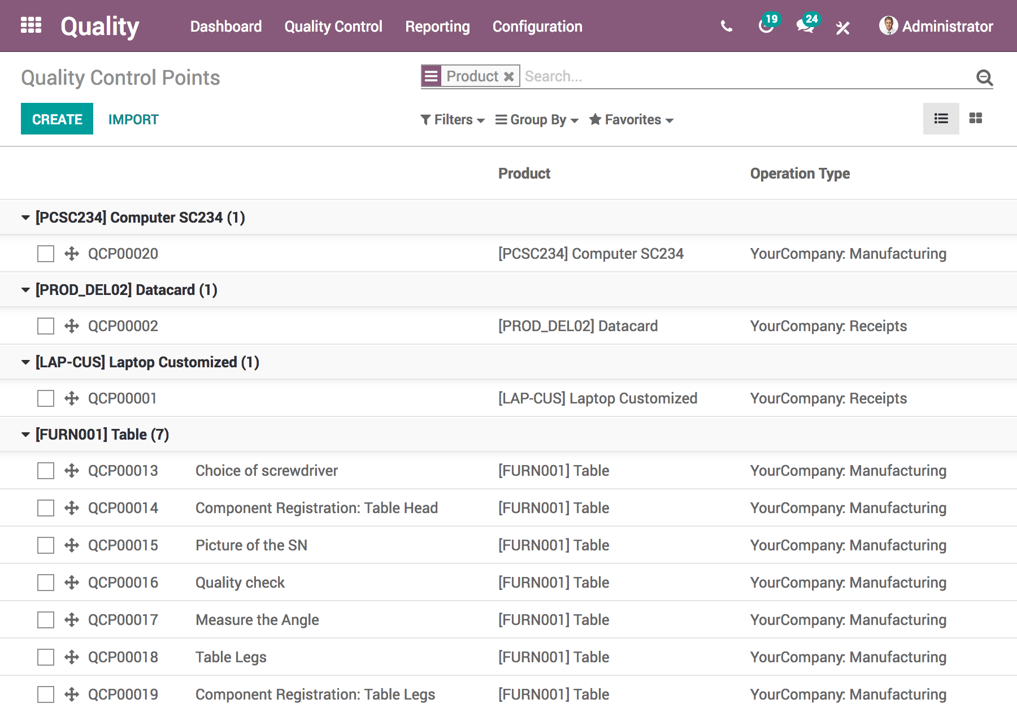Viewport: 1017px width, 712px height.
Task: Open the Group By dropdown
Action: (536, 119)
